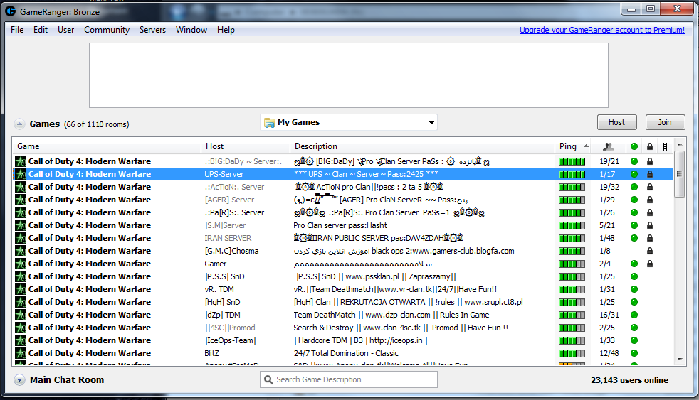Click the '19/32' player count
This screenshot has width=699, height=400.
coord(609,187)
